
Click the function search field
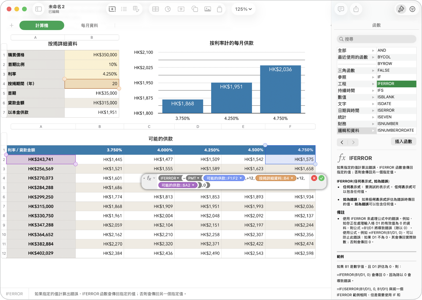point(376,39)
